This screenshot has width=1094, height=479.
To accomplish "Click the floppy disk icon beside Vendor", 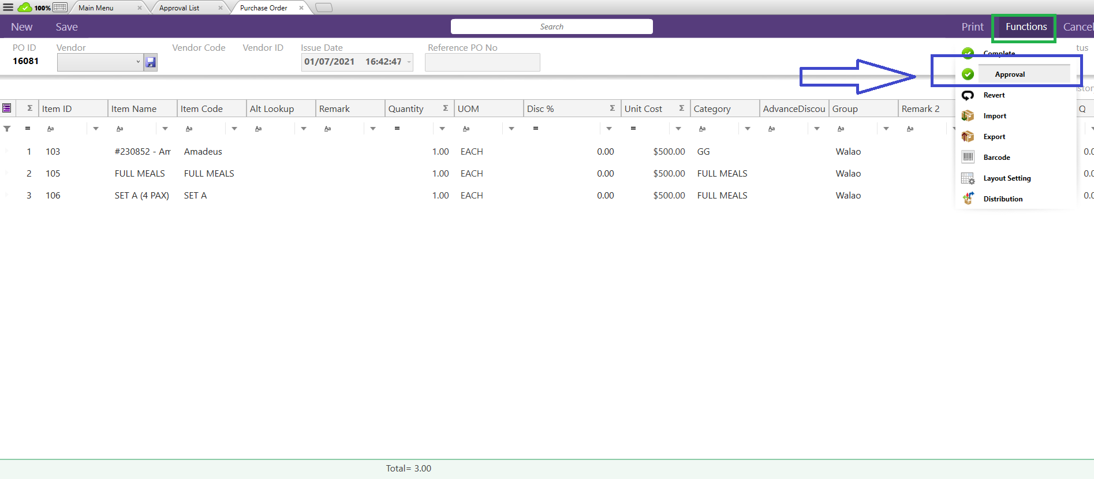I will (x=151, y=62).
